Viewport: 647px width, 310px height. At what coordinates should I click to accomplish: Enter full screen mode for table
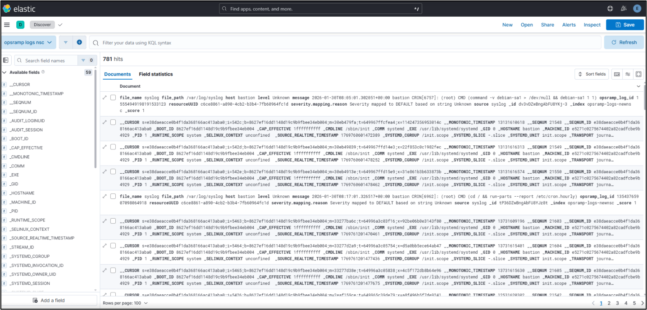(638, 74)
